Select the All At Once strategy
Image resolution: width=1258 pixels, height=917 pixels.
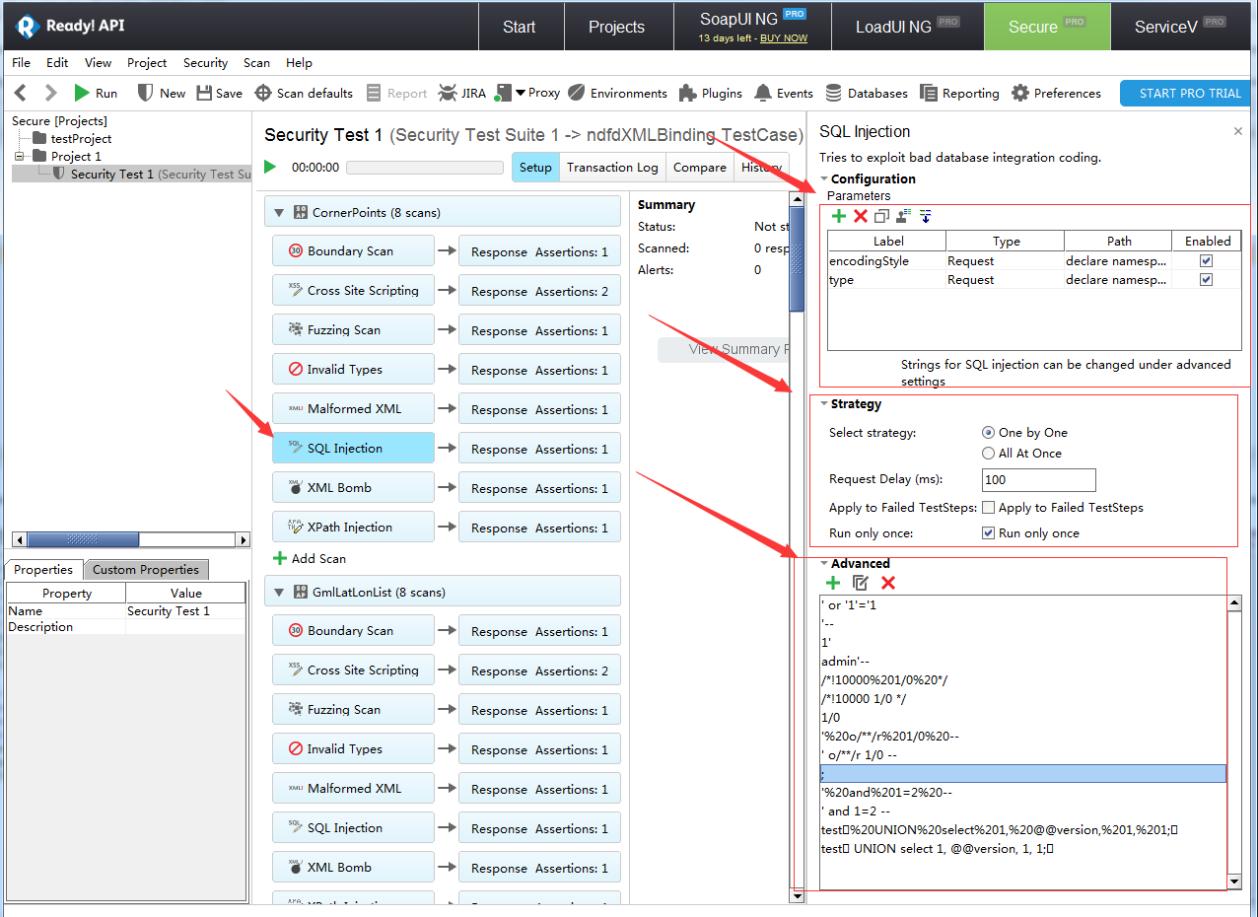989,454
